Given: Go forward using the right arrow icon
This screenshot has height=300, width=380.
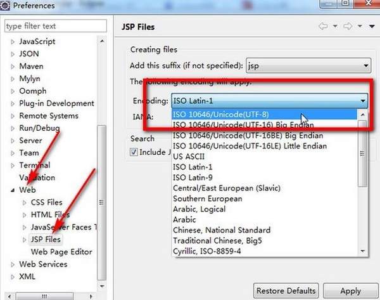Looking at the screenshot, I should (348, 26).
